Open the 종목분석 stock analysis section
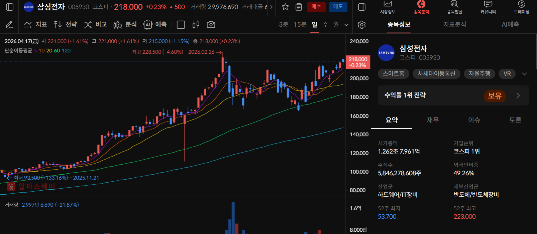 (421, 7)
